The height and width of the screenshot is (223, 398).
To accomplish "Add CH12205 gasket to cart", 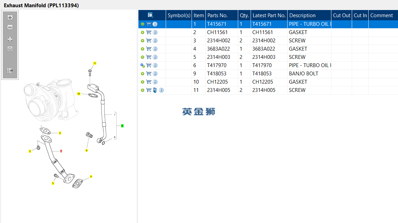I will point(149,82).
